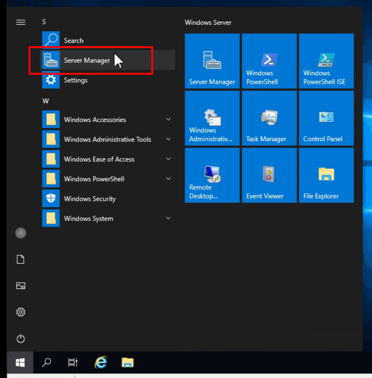Open Task View on the taskbar
The height and width of the screenshot is (378, 372).
pos(72,362)
